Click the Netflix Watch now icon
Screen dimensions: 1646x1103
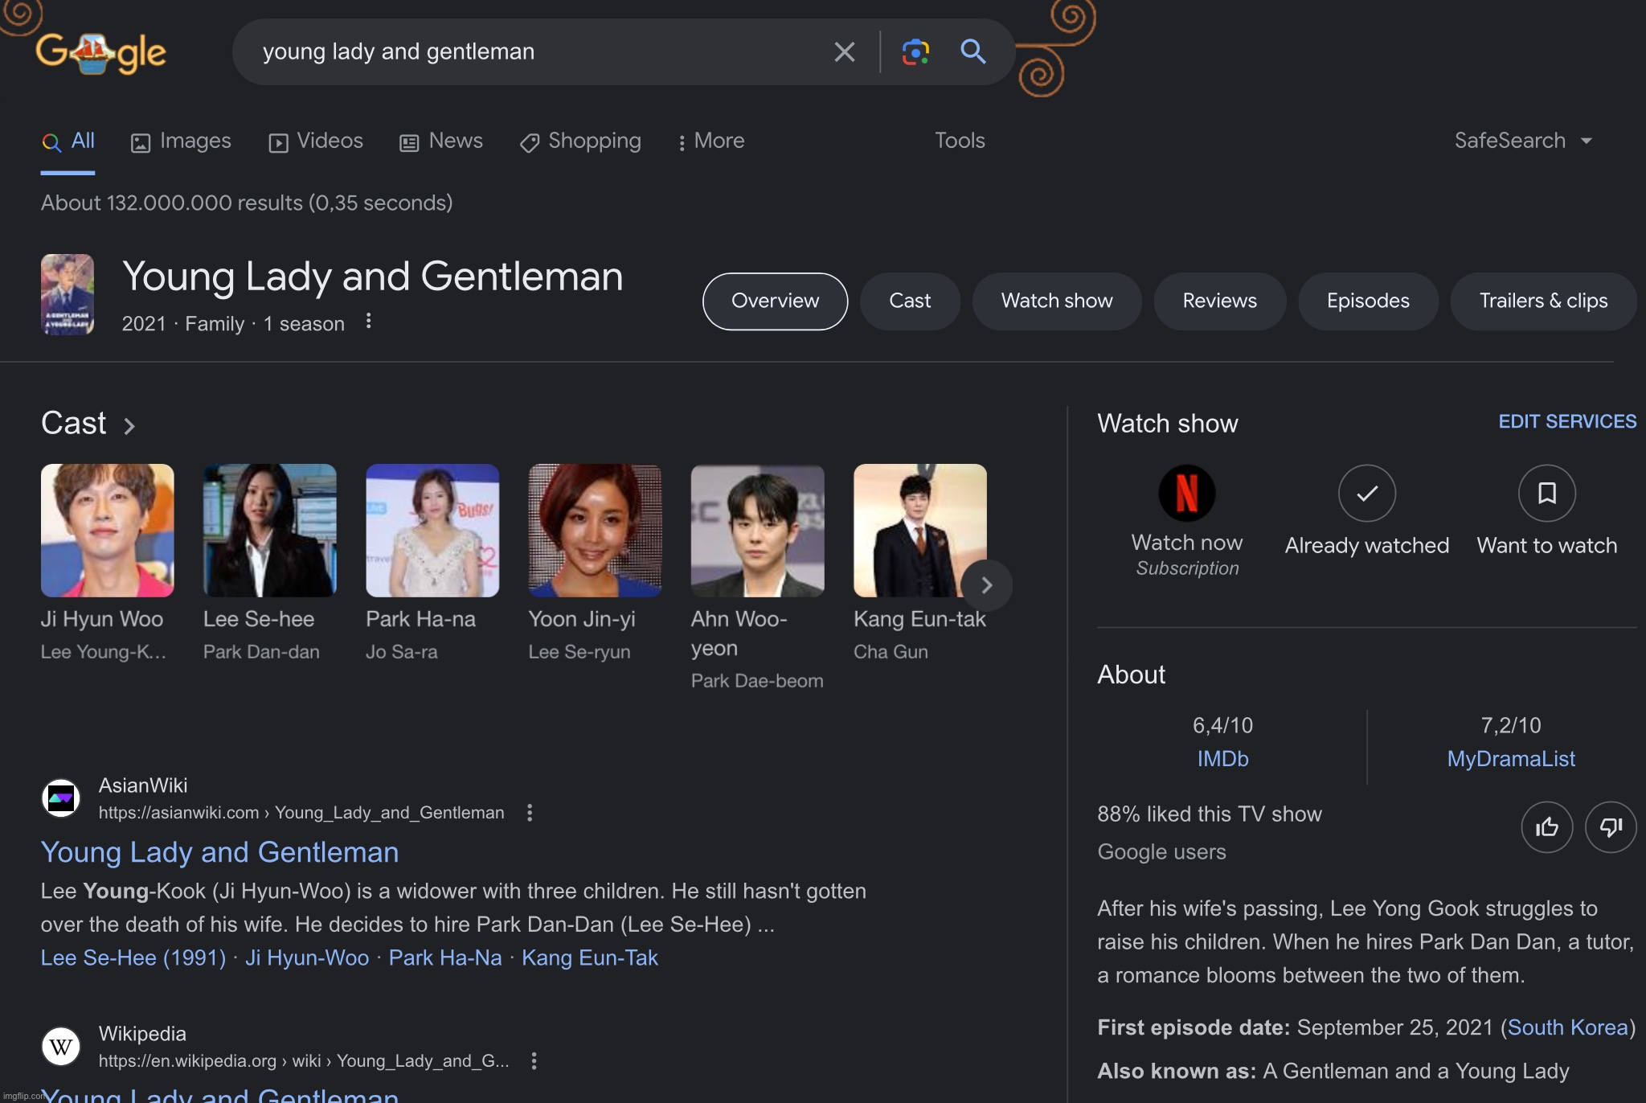coord(1187,493)
